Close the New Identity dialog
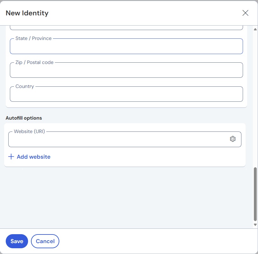The image size is (258, 254). click(x=245, y=13)
